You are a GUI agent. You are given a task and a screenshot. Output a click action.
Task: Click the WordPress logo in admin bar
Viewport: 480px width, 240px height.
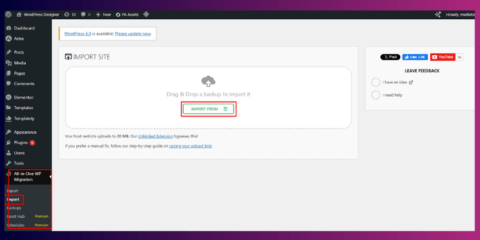(x=8, y=14)
